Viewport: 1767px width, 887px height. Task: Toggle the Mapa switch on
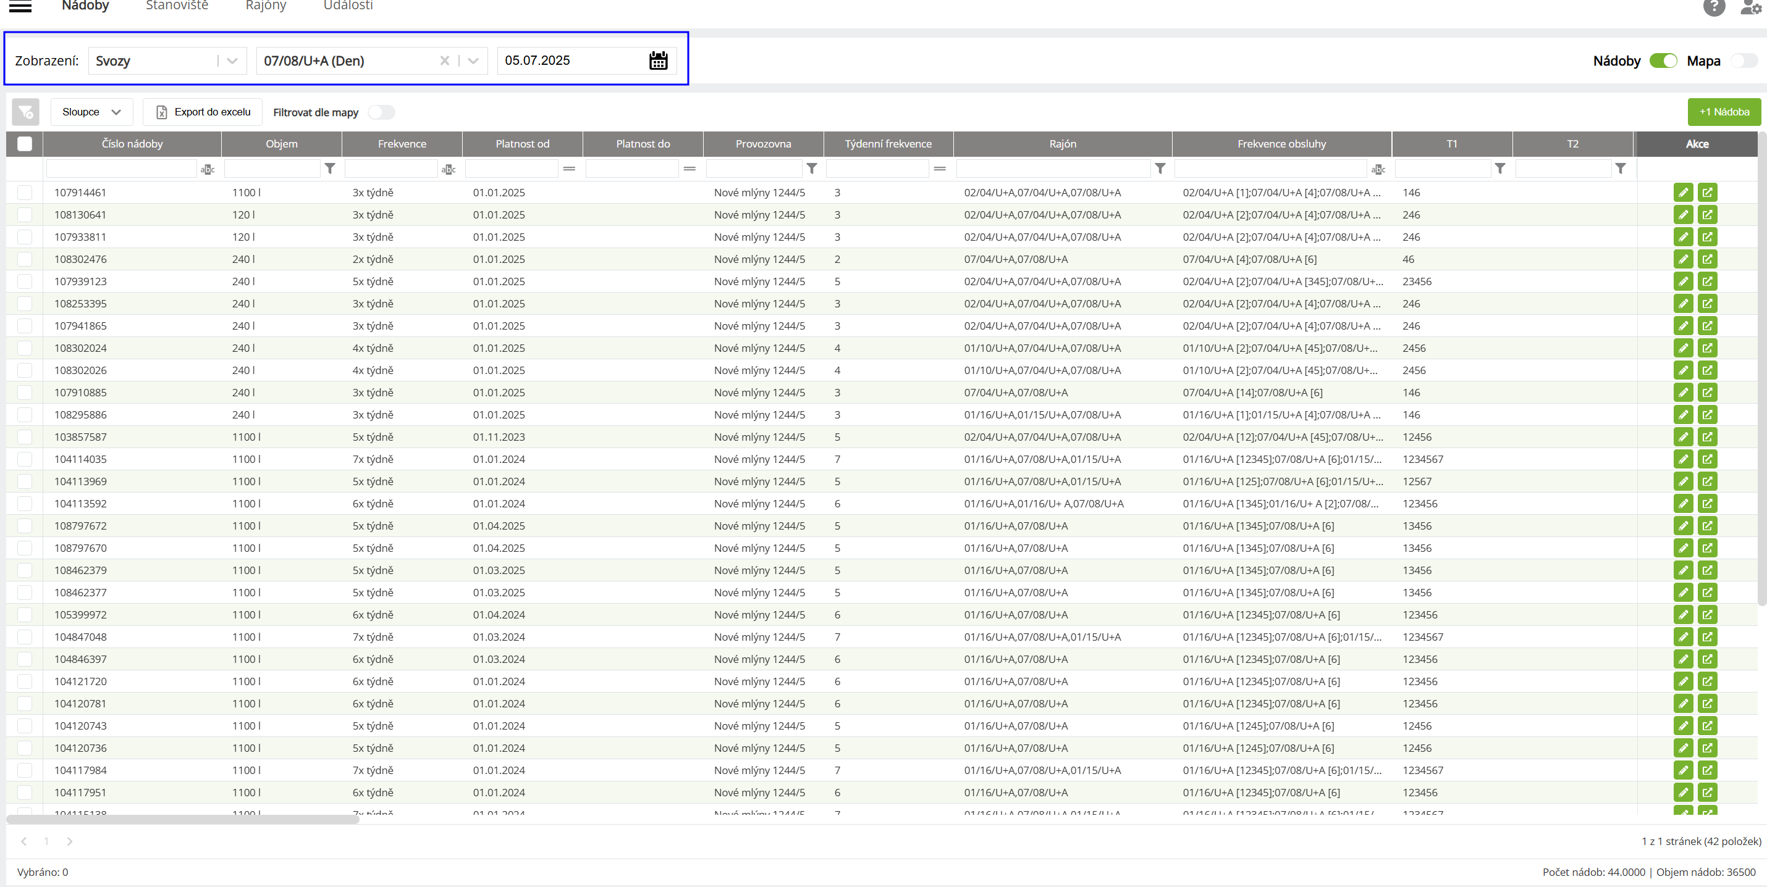(x=1744, y=60)
